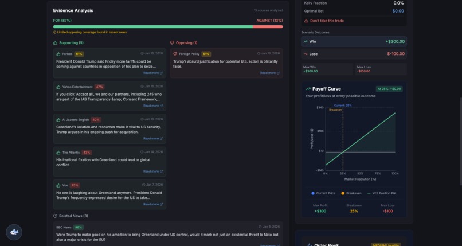
Task: Click the trend-down icon in Lose row
Action: tap(306, 54)
